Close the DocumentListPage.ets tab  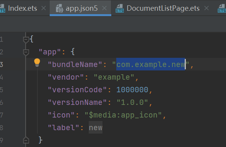pos(206,8)
